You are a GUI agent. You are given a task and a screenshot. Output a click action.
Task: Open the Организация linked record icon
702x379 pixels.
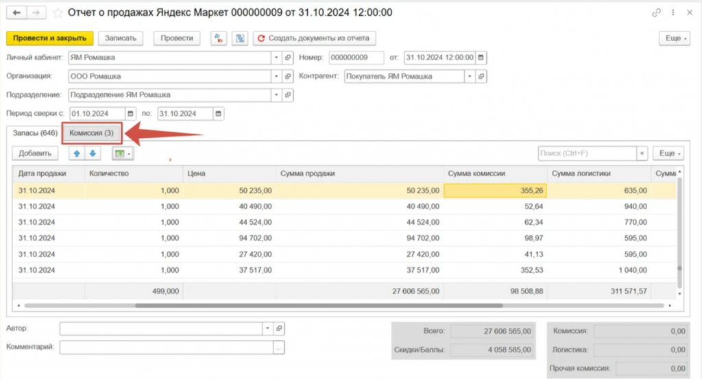pos(288,76)
